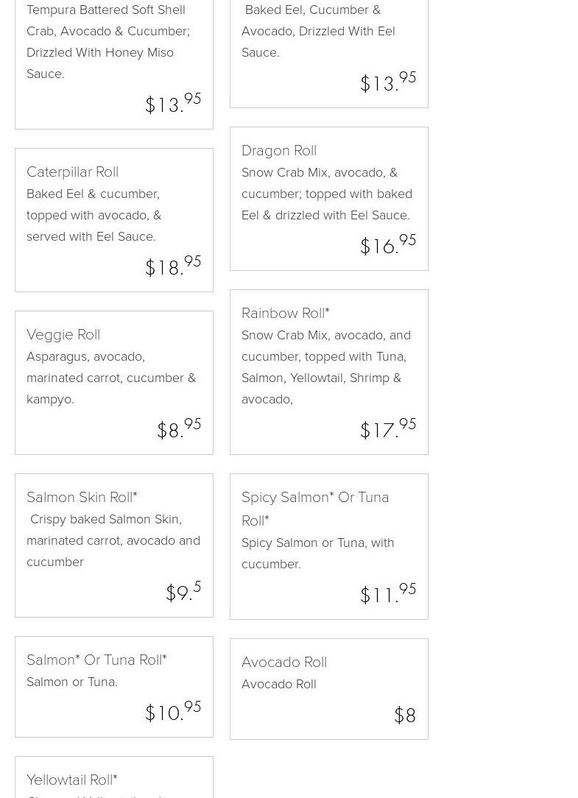Click the $11.95 Spicy Salmon price
578x798 pixels.
point(388,594)
